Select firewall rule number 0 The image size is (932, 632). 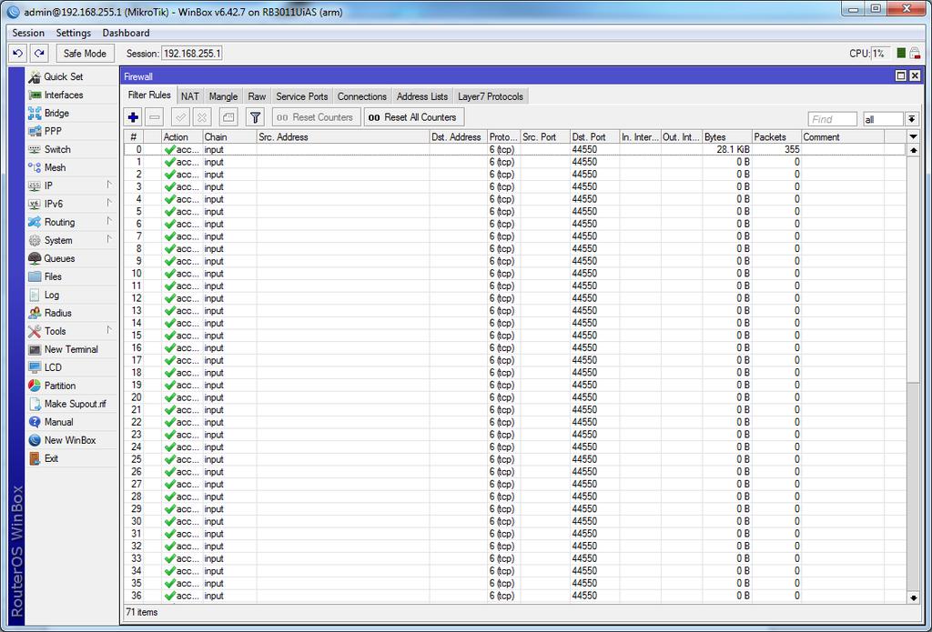[515, 150]
